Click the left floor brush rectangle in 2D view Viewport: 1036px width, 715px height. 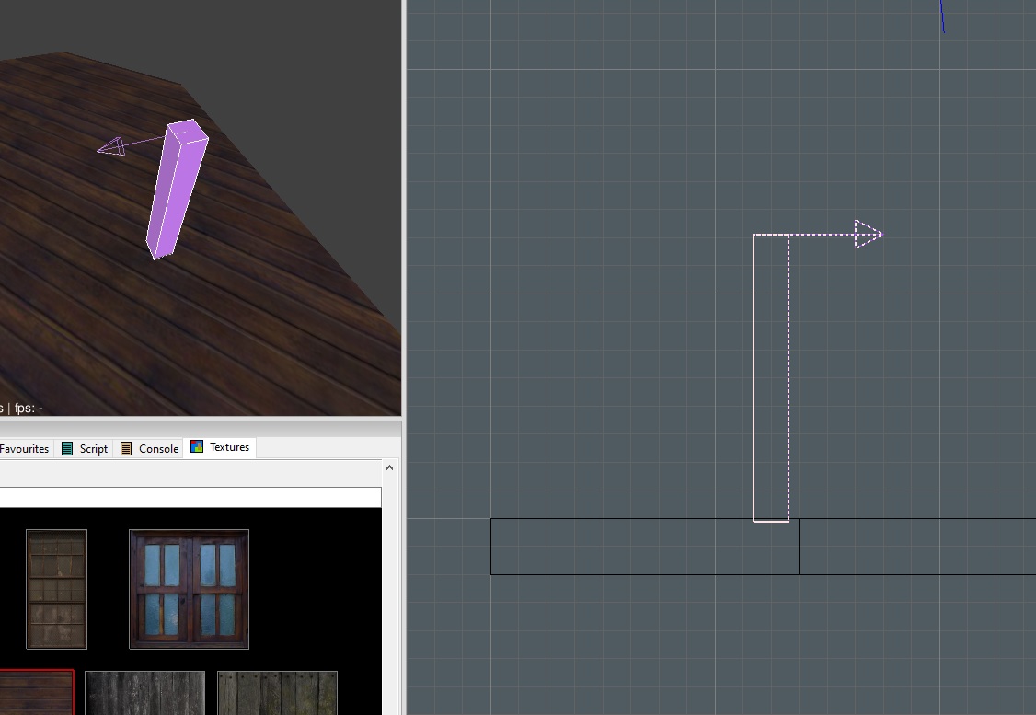[x=644, y=547]
